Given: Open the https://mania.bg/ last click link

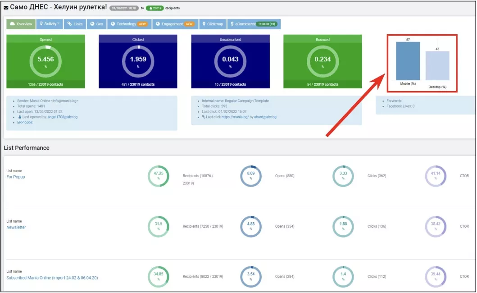Looking at the screenshot, I should pos(235,117).
